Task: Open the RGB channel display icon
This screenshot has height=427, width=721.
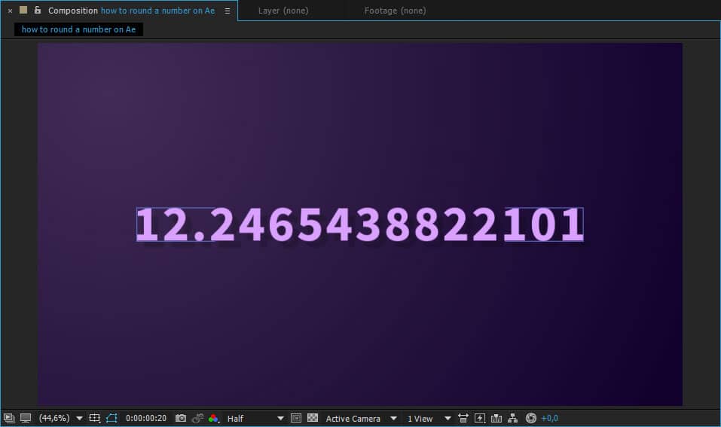Action: click(214, 418)
